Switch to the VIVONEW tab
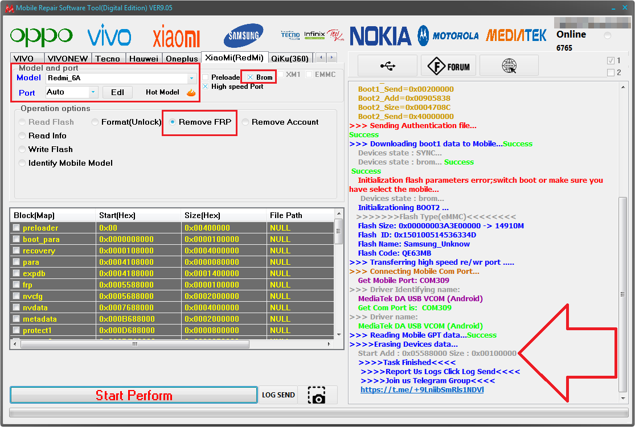635x427 pixels. coord(68,59)
